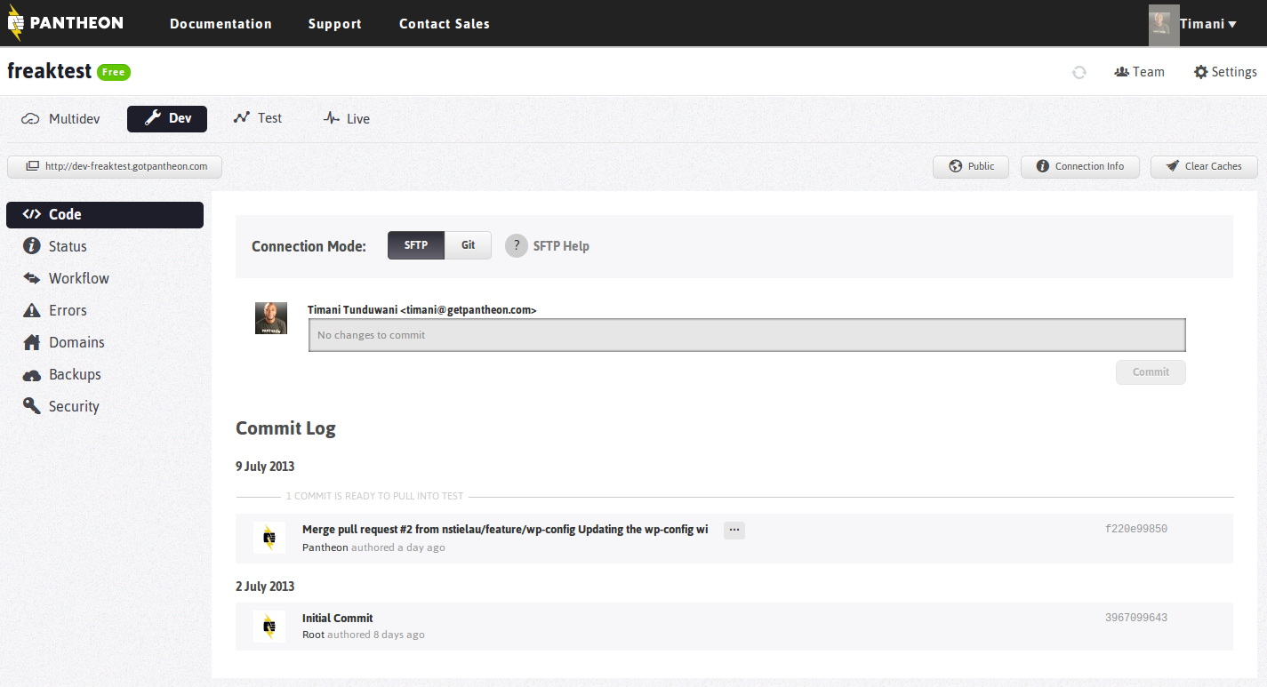The height and width of the screenshot is (687, 1267).
Task: Click the question mark SFTP help icon
Action: pos(517,246)
